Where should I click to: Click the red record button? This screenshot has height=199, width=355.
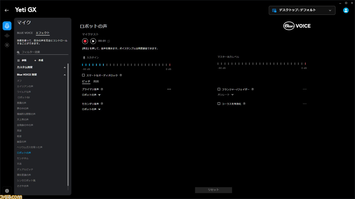pos(85,41)
